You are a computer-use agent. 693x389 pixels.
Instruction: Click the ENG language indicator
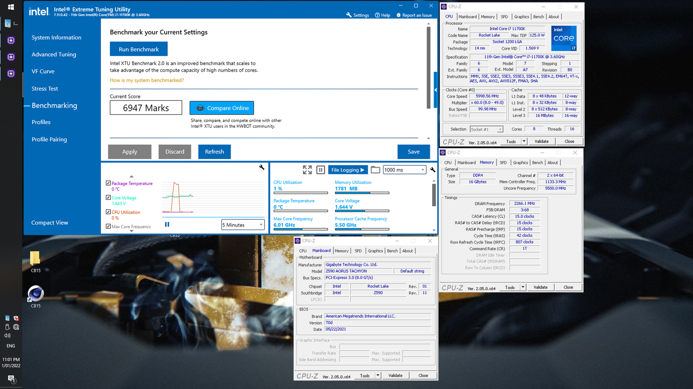[x=11, y=346]
